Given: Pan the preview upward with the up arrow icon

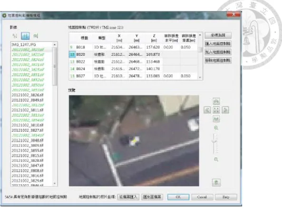Looking at the screenshot, I should [216, 101].
